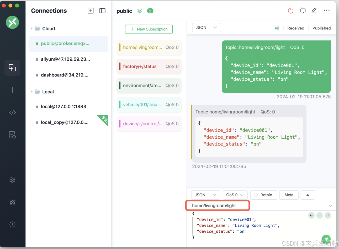
Task: Click the Connections heading
Action: [x=49, y=11]
